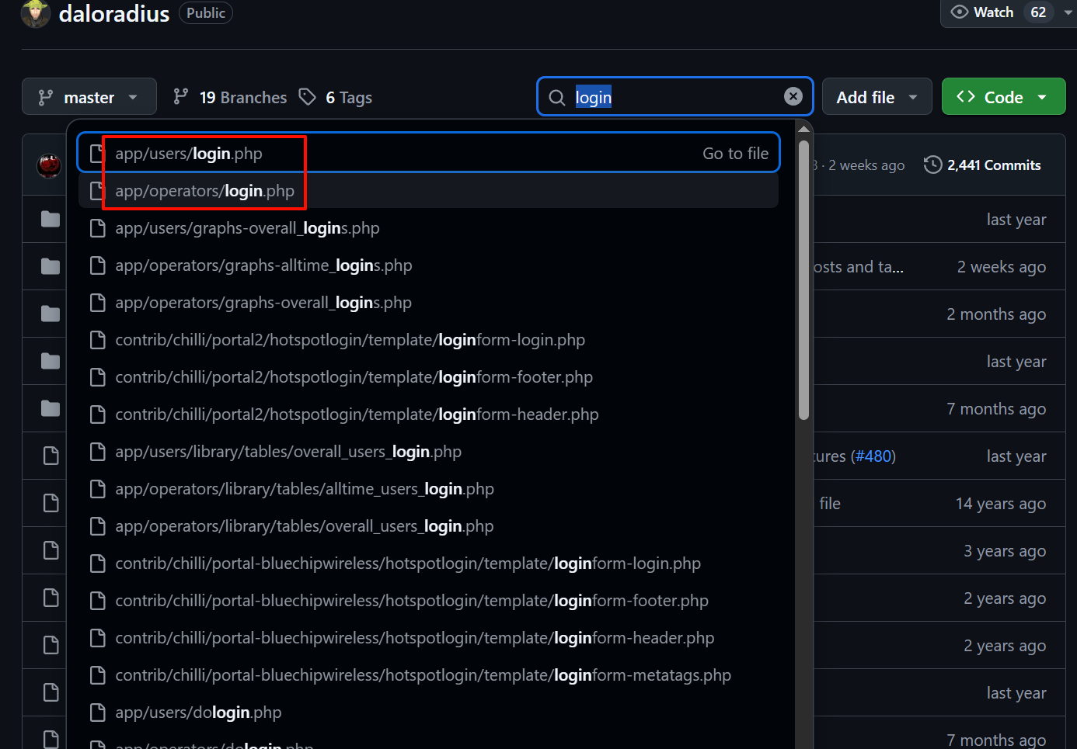
Task: Click the tags icon
Action: pyautogui.click(x=308, y=97)
